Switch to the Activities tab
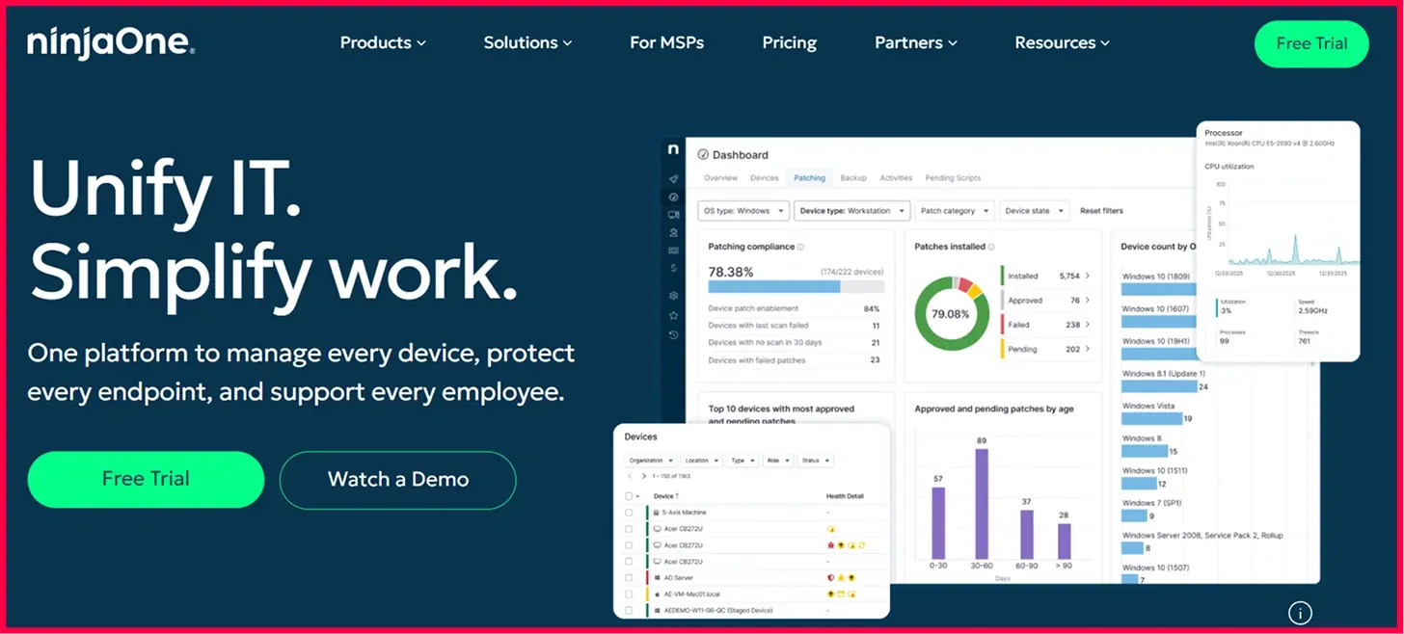Viewport: 1404px width, 634px height. 896,178
